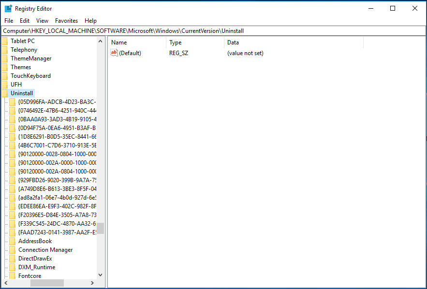Viewport: 427px width, 289px height.
Task: Maximize the Registry Editor window
Action: (x=393, y=8)
